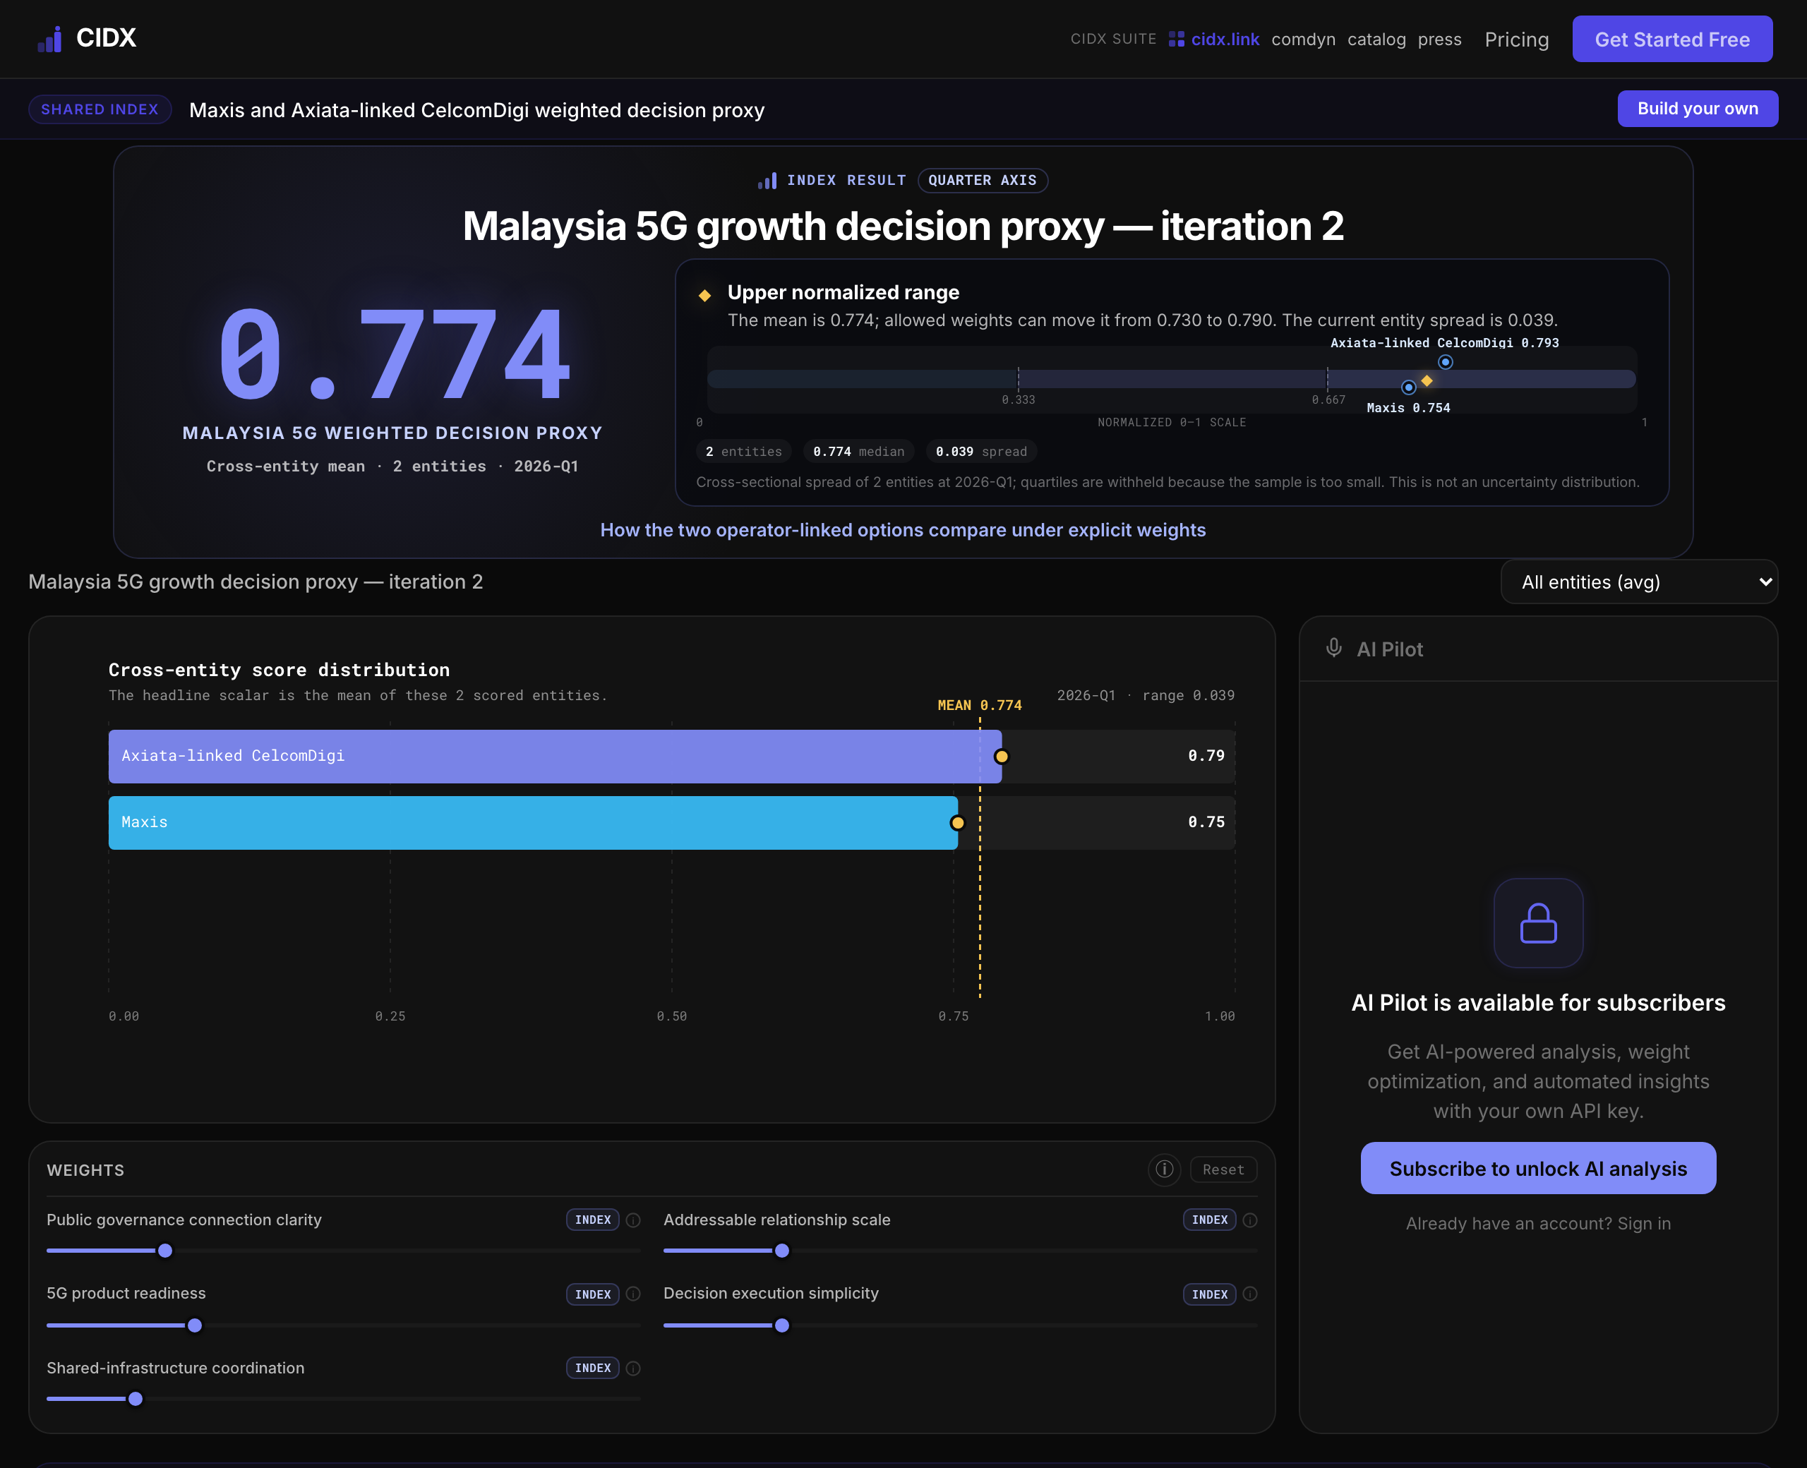Click the 0.039 spread chip
The image size is (1807, 1468).
[981, 452]
